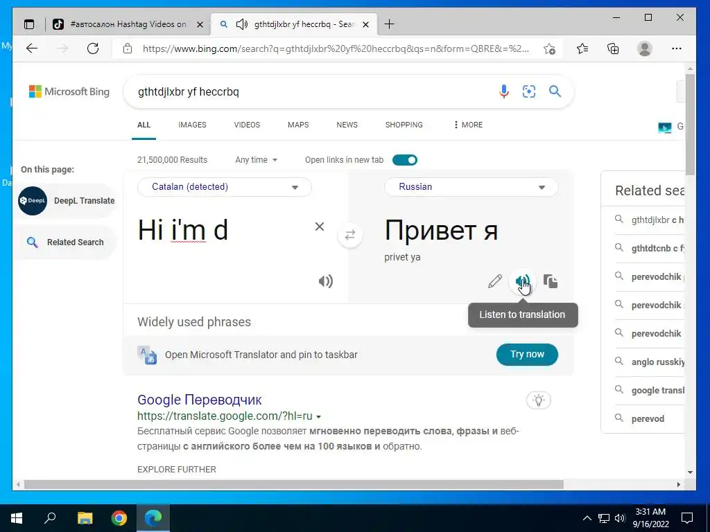
Task: Expand the Catalan (detected) language dropdown
Action: pos(225,187)
